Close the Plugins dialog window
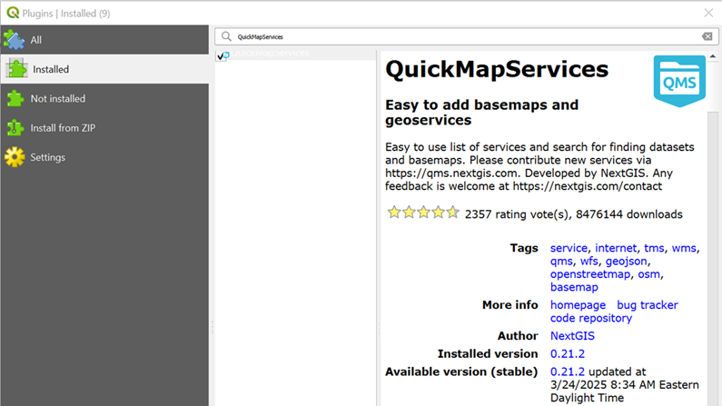Viewport: 722px width, 406px height. tap(708, 13)
